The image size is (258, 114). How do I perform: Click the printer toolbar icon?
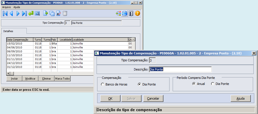(125, 14)
